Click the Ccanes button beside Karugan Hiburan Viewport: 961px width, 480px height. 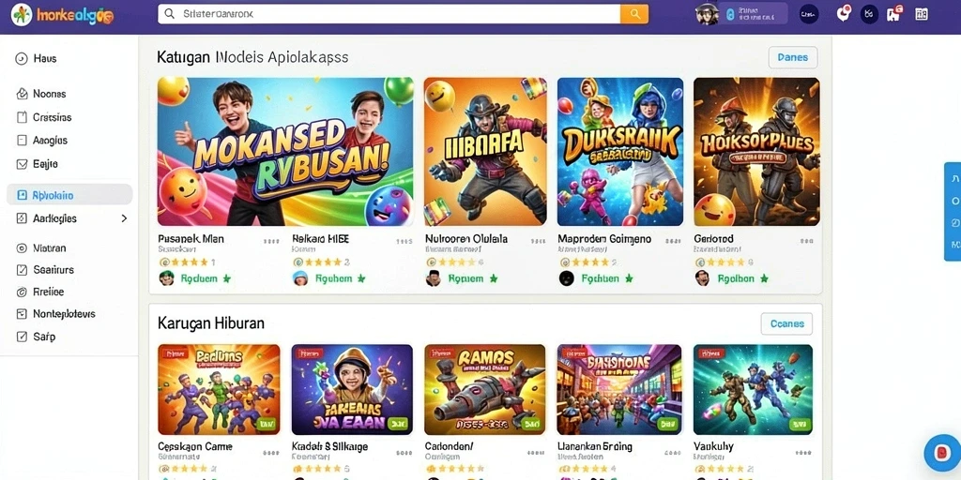787,323
